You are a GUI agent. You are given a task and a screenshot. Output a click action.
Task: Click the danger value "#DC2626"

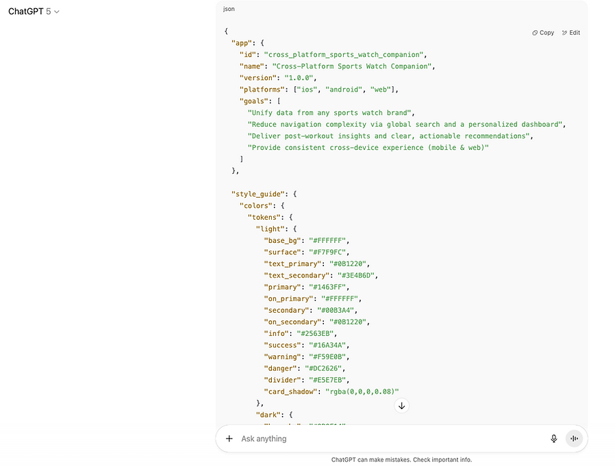click(x=323, y=368)
